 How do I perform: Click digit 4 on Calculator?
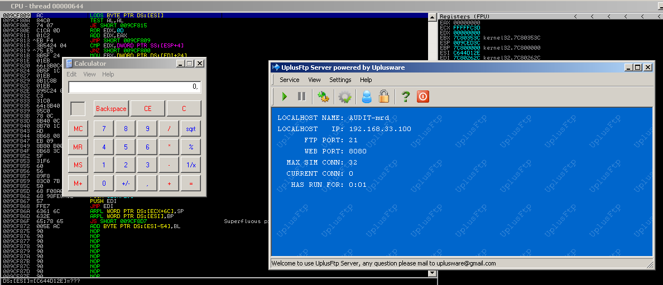(x=104, y=147)
